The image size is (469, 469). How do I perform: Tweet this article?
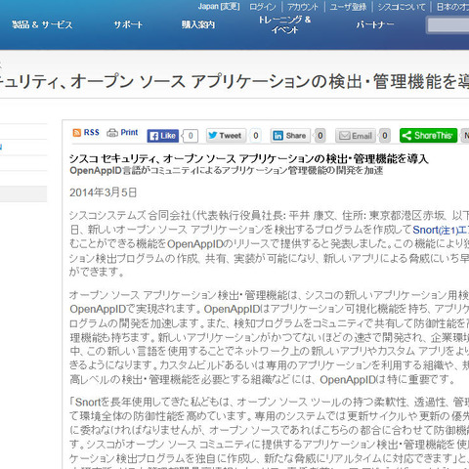click(226, 136)
